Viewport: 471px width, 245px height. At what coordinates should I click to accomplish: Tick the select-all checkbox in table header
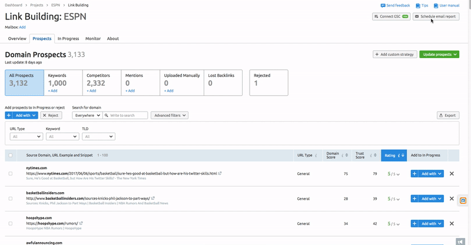pos(11,155)
